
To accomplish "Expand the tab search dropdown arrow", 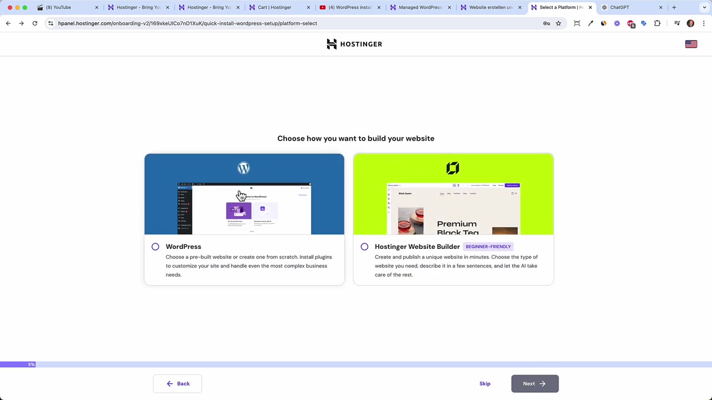I will pyautogui.click(x=704, y=7).
